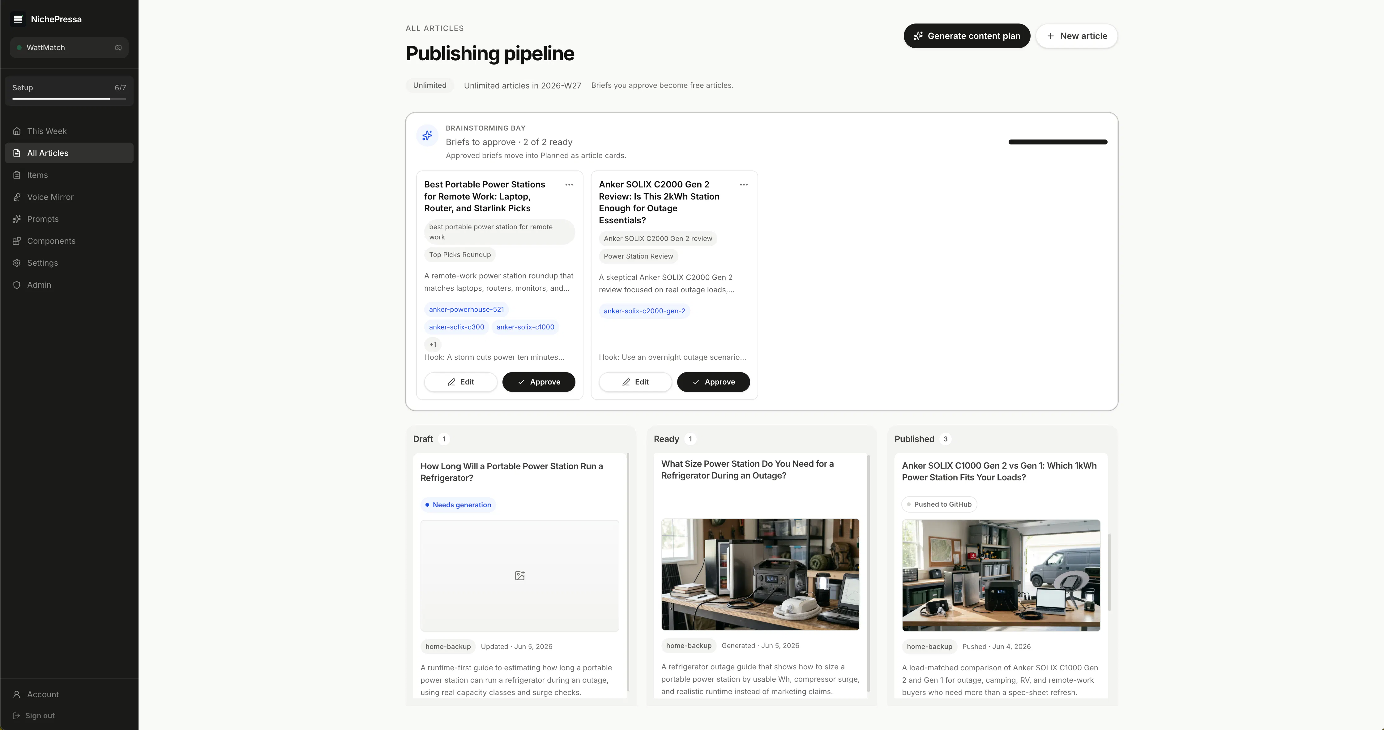Expand the +1 more items chip
This screenshot has width=1384, height=730.
433,345
